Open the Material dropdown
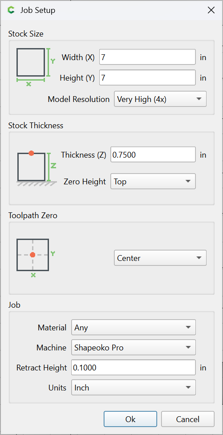This screenshot has width=223, height=435. click(134, 328)
